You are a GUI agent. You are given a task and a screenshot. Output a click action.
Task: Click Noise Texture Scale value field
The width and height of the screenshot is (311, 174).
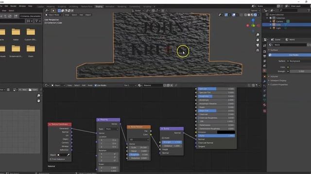tap(139, 147)
